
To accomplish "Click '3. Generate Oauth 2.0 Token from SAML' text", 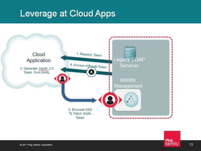I will click(x=37, y=71).
